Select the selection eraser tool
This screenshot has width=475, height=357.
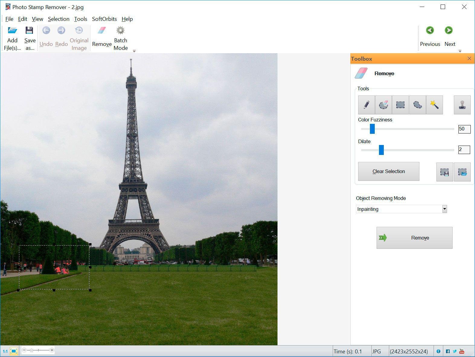tap(383, 105)
